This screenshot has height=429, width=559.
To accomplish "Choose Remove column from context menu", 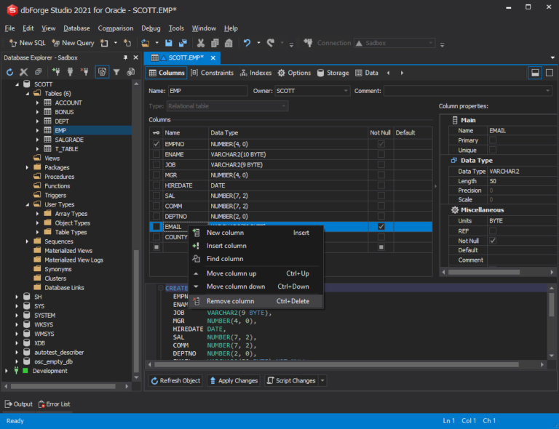I will coord(230,301).
